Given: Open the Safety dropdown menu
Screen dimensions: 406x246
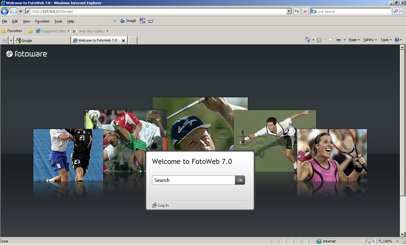Looking at the screenshot, I should pyautogui.click(x=368, y=40).
